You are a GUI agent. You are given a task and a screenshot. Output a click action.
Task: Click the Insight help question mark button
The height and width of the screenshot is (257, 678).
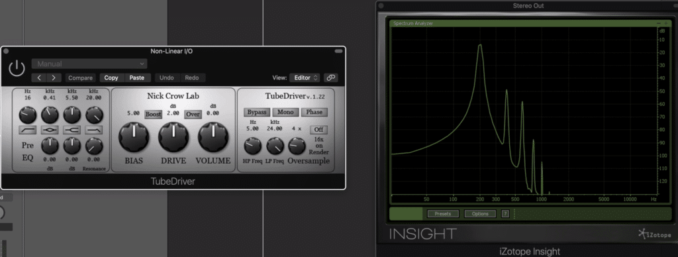[505, 214]
